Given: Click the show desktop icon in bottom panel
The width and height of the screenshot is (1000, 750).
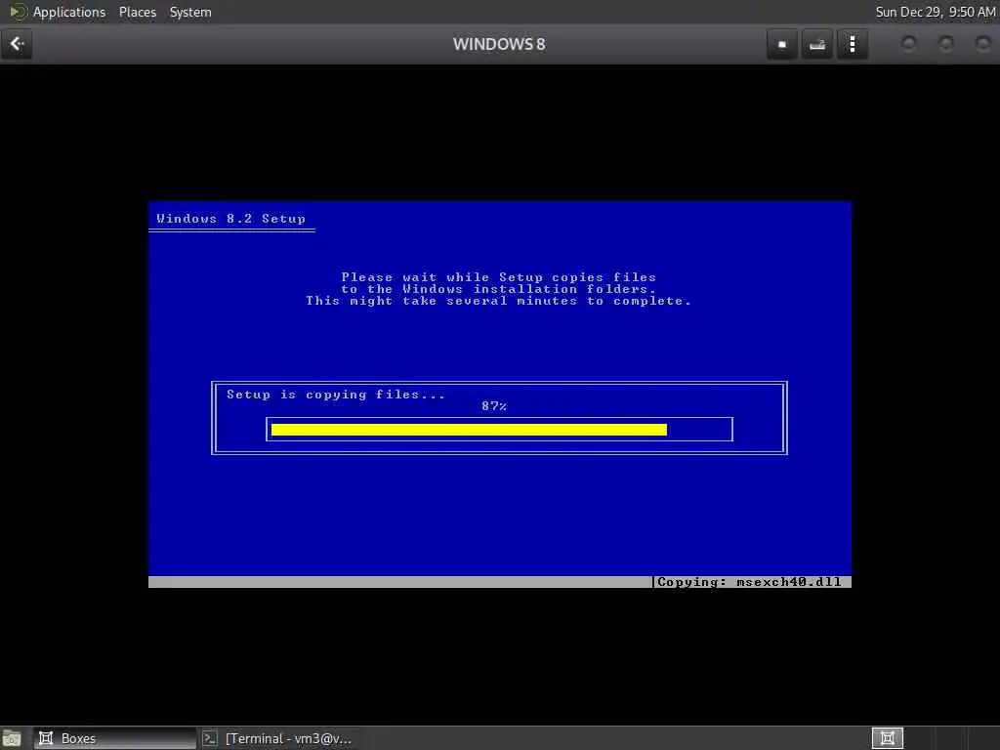Looking at the screenshot, I should point(12,738).
